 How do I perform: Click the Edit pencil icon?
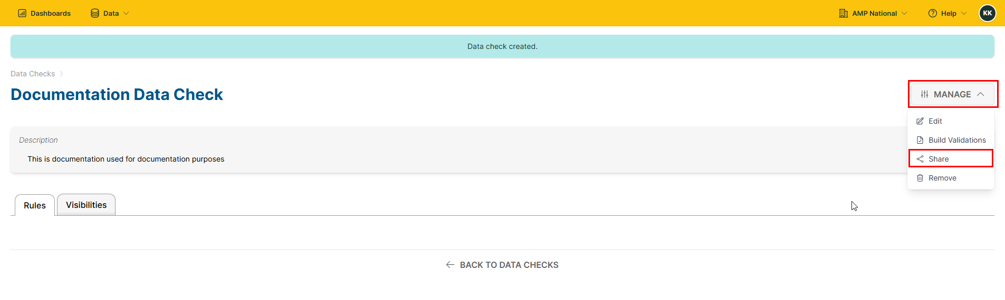coord(920,121)
